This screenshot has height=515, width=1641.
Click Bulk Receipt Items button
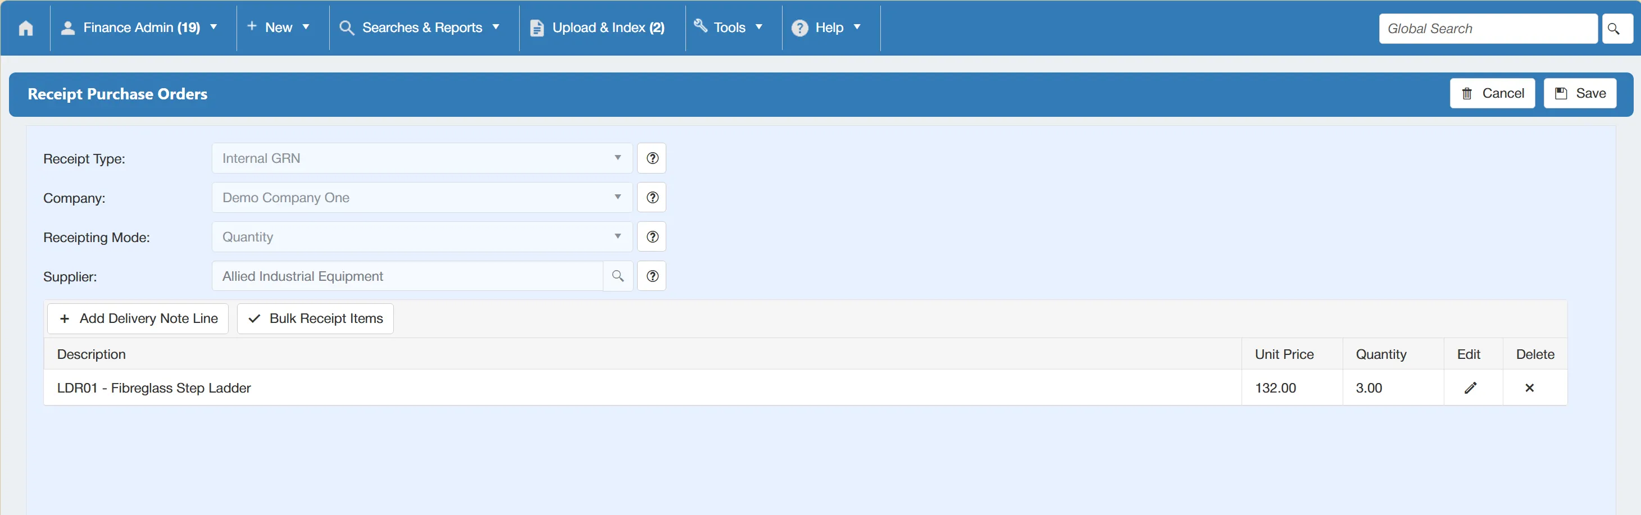tap(315, 318)
